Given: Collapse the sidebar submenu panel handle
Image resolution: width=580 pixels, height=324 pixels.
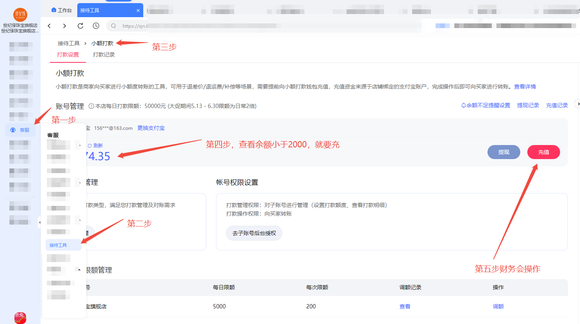Looking at the screenshot, I should [x=39, y=222].
